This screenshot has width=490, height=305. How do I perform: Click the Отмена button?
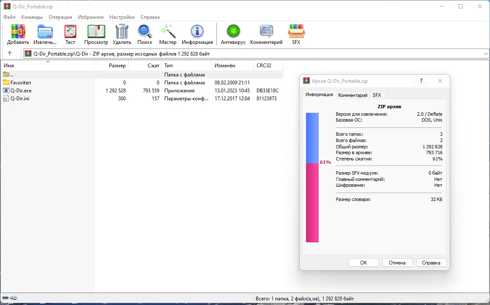(x=397, y=263)
